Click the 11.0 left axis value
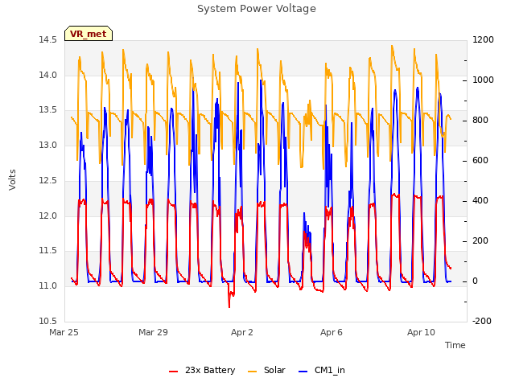 pos(48,286)
